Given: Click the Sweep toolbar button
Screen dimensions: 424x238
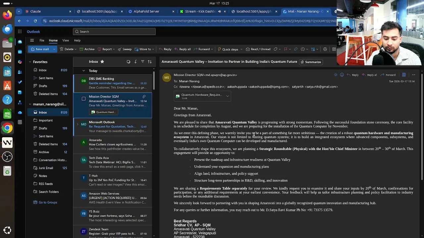Looking at the screenshot, I should 125,49.
